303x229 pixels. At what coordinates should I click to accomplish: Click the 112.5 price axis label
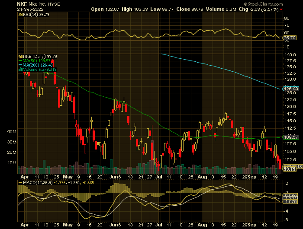(x=290, y=128)
